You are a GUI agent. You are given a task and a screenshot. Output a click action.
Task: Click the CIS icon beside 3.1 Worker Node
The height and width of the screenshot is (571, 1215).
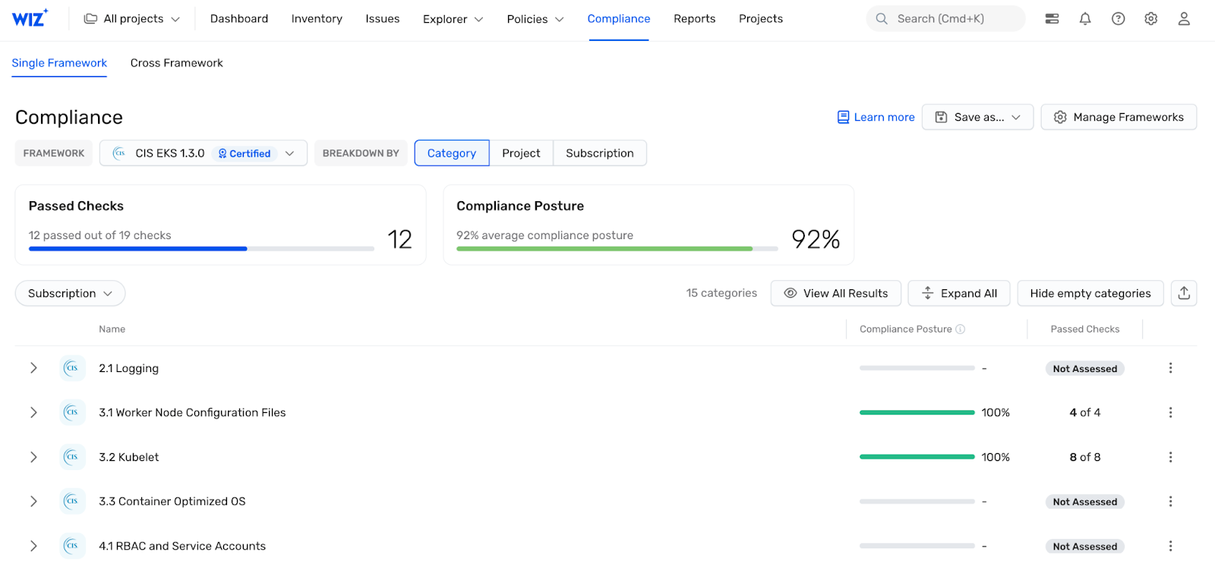[x=72, y=412]
